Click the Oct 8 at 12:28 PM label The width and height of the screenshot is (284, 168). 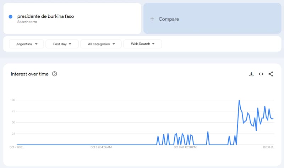pos(185,147)
